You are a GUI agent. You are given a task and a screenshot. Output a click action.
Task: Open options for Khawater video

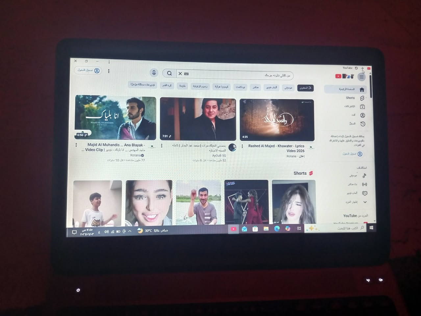242,146
